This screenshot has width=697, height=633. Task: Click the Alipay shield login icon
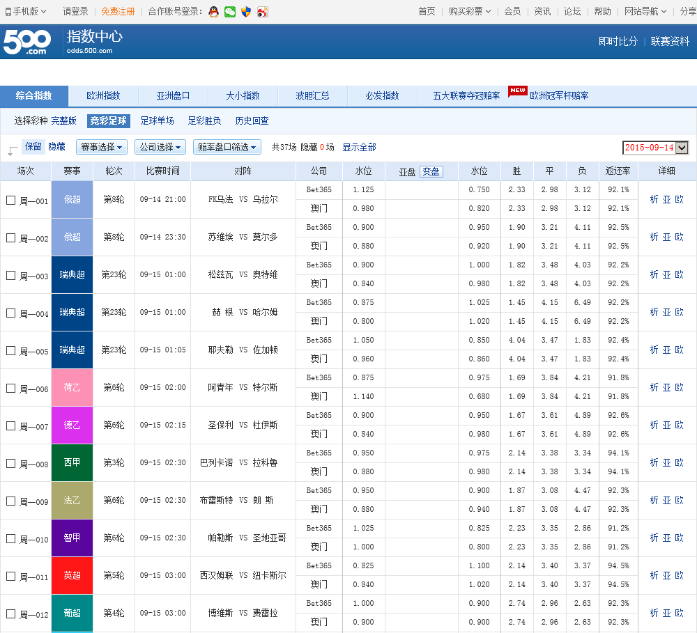(245, 11)
